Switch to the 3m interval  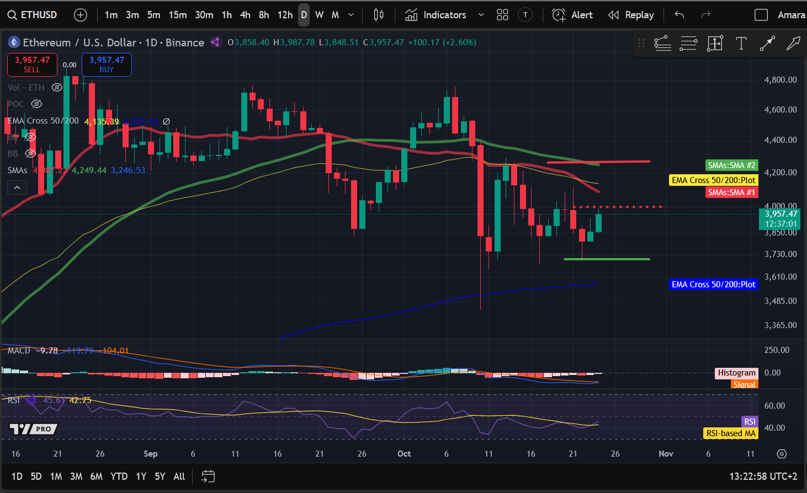(132, 15)
